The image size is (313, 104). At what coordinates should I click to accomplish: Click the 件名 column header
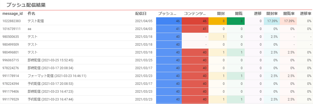pyautogui.click(x=31, y=14)
